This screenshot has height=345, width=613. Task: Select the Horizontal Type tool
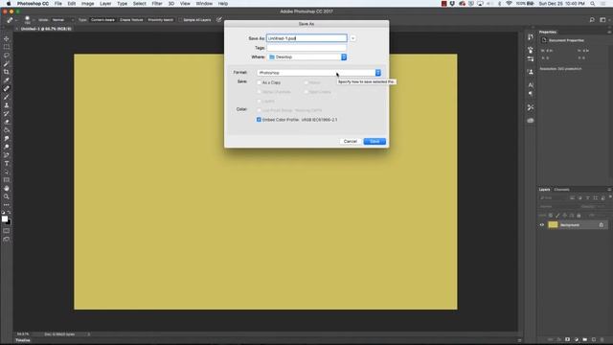point(7,164)
